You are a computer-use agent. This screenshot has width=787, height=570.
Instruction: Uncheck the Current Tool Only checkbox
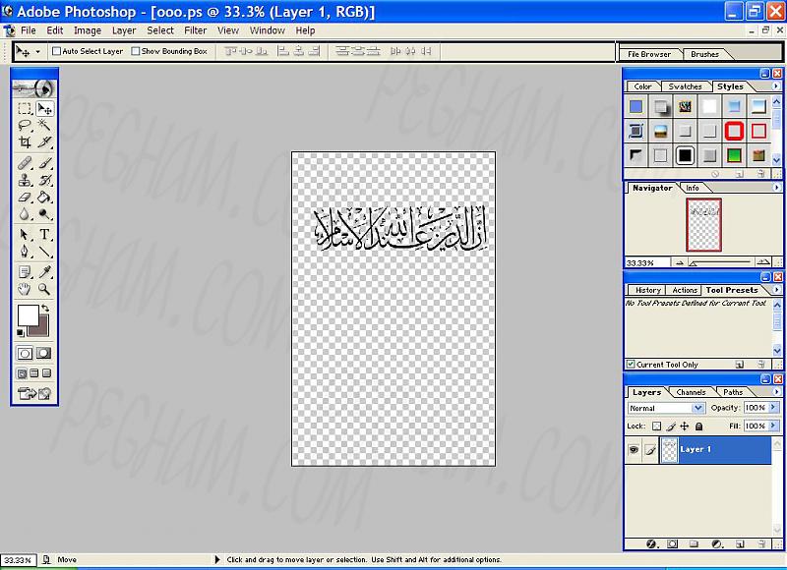(631, 364)
